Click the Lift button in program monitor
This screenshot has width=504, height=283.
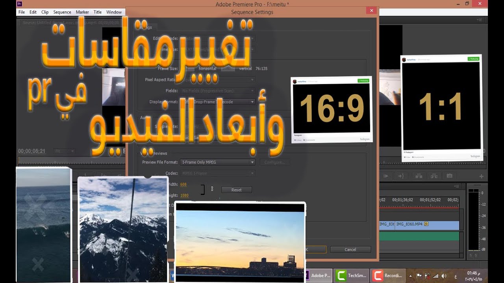pyautogui.click(x=419, y=176)
